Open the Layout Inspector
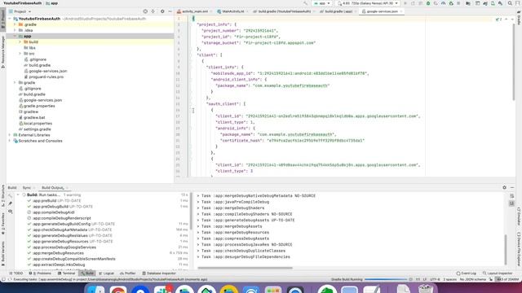The height and width of the screenshot is (293, 522). (x=498, y=273)
